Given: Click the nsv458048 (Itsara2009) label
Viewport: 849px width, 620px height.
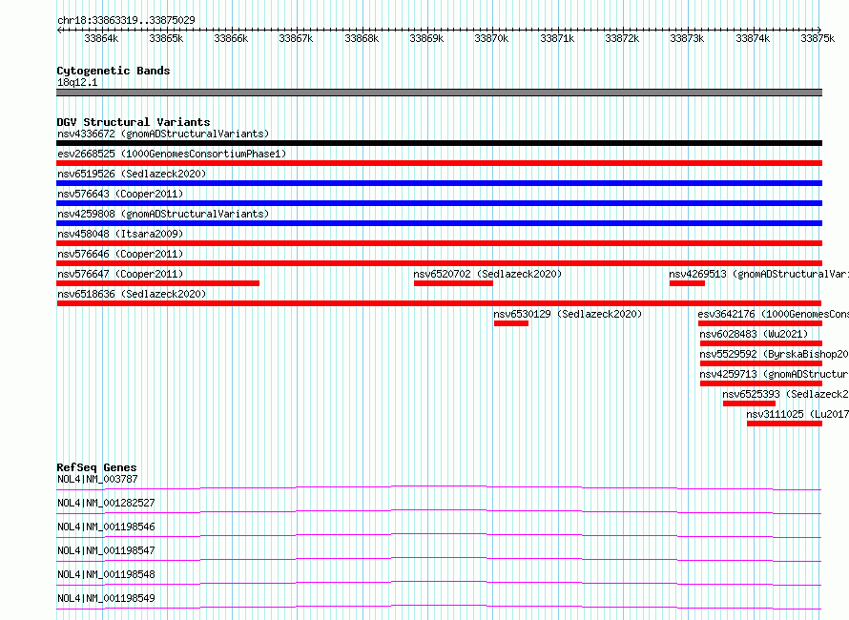Looking at the screenshot, I should coord(120,234).
